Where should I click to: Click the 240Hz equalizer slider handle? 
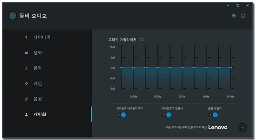(x=133, y=67)
